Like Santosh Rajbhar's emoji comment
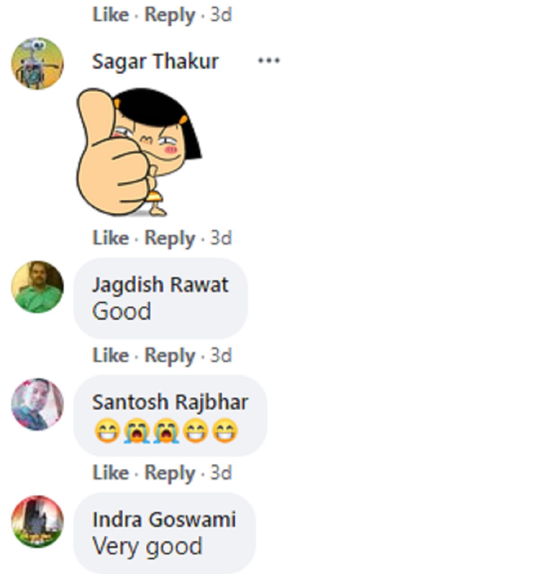This screenshot has height=574, width=538. pyautogui.click(x=111, y=473)
